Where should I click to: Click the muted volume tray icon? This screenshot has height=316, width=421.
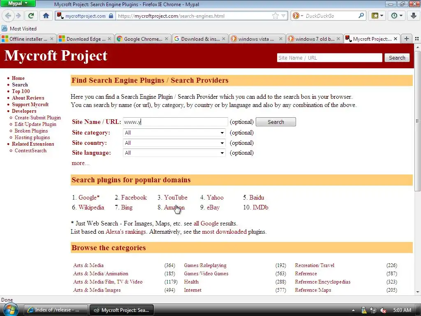click(383, 310)
